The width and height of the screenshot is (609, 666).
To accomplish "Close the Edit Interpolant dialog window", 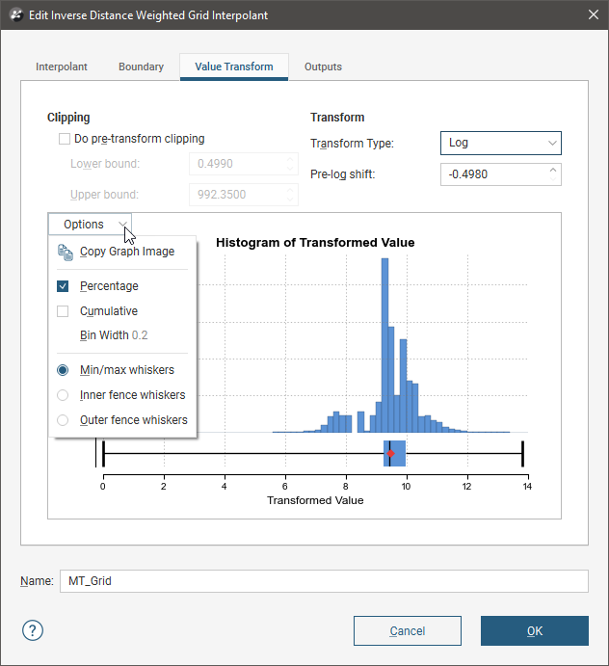I will point(592,15).
